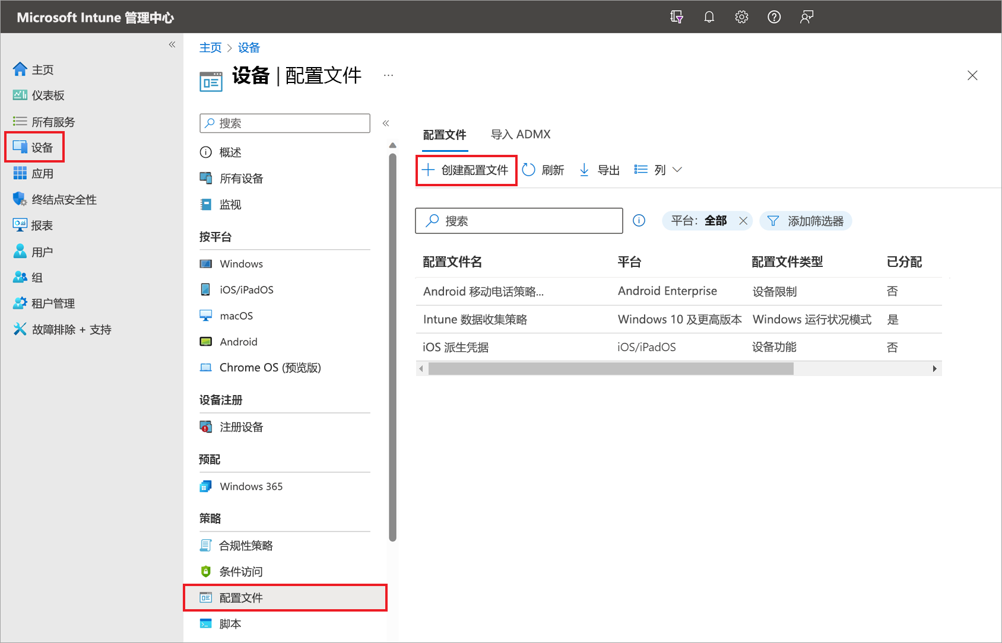Screen dimensions: 1002x643
Task: Click the Android platform icon
Action: click(x=206, y=342)
